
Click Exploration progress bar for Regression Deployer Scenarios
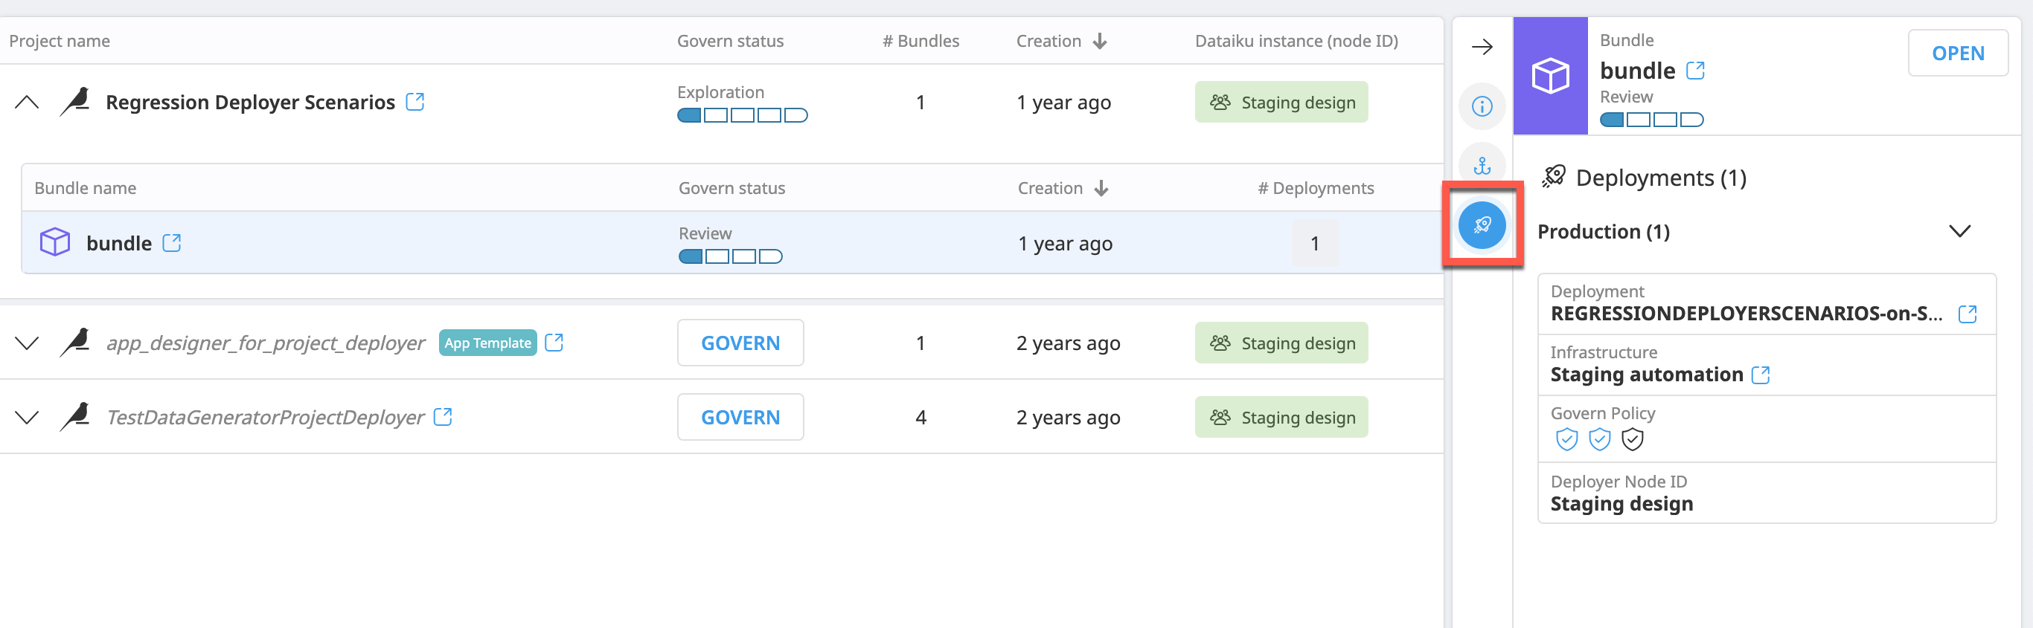tap(742, 116)
